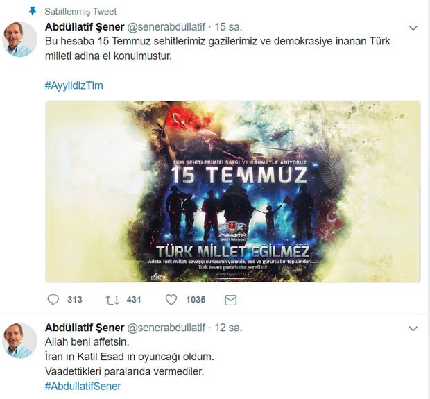Open profile avatar on the second tweet
Screen dimensions: 430x399
point(20,340)
